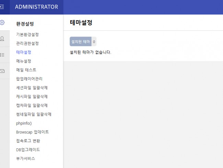Open DB업그레이드 page
The height and width of the screenshot is (168, 223).
click(x=28, y=150)
